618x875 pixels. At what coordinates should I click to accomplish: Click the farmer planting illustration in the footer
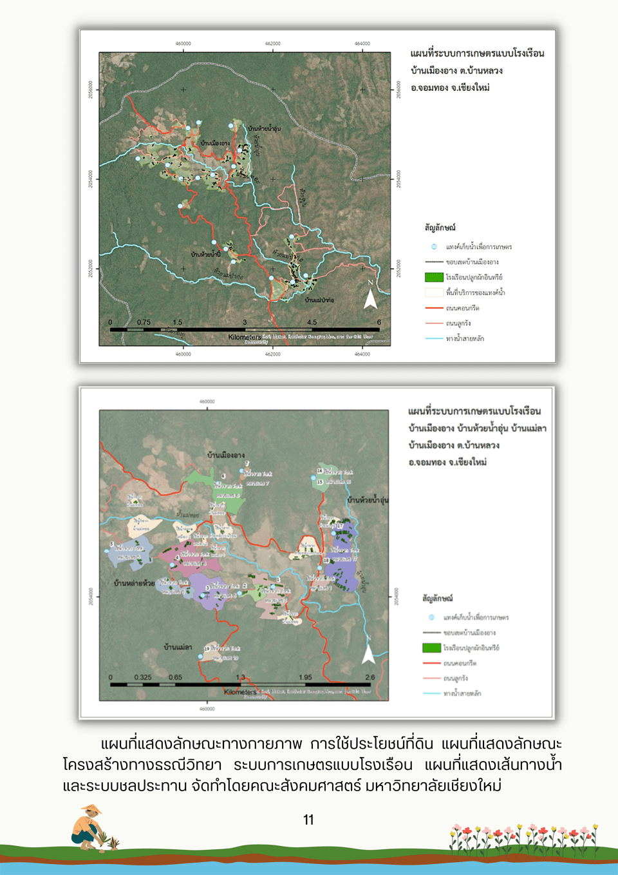(93, 829)
